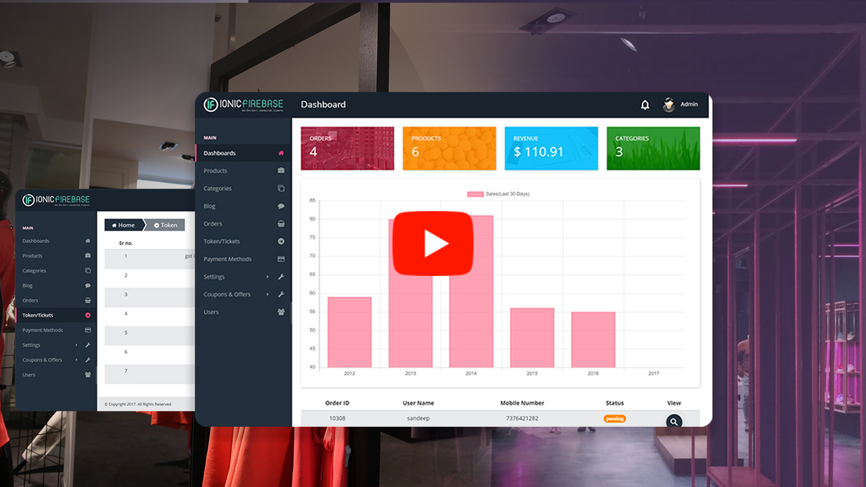The height and width of the screenshot is (487, 866).
Task: Open the notifications bell in the Dashboard header
Action: click(x=645, y=105)
